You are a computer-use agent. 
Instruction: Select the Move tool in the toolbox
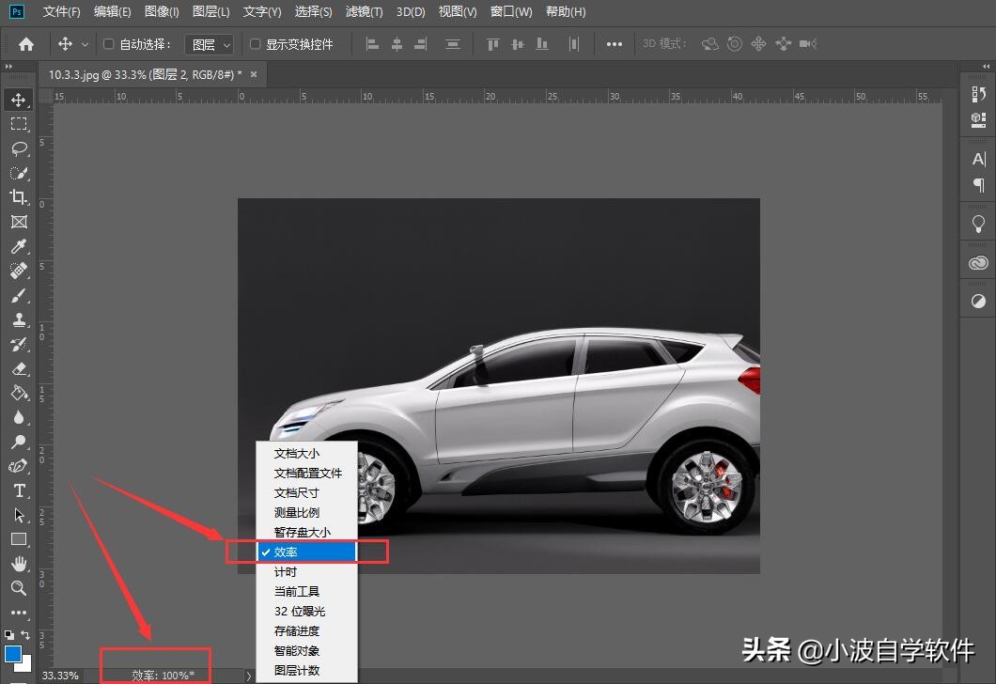(19, 100)
